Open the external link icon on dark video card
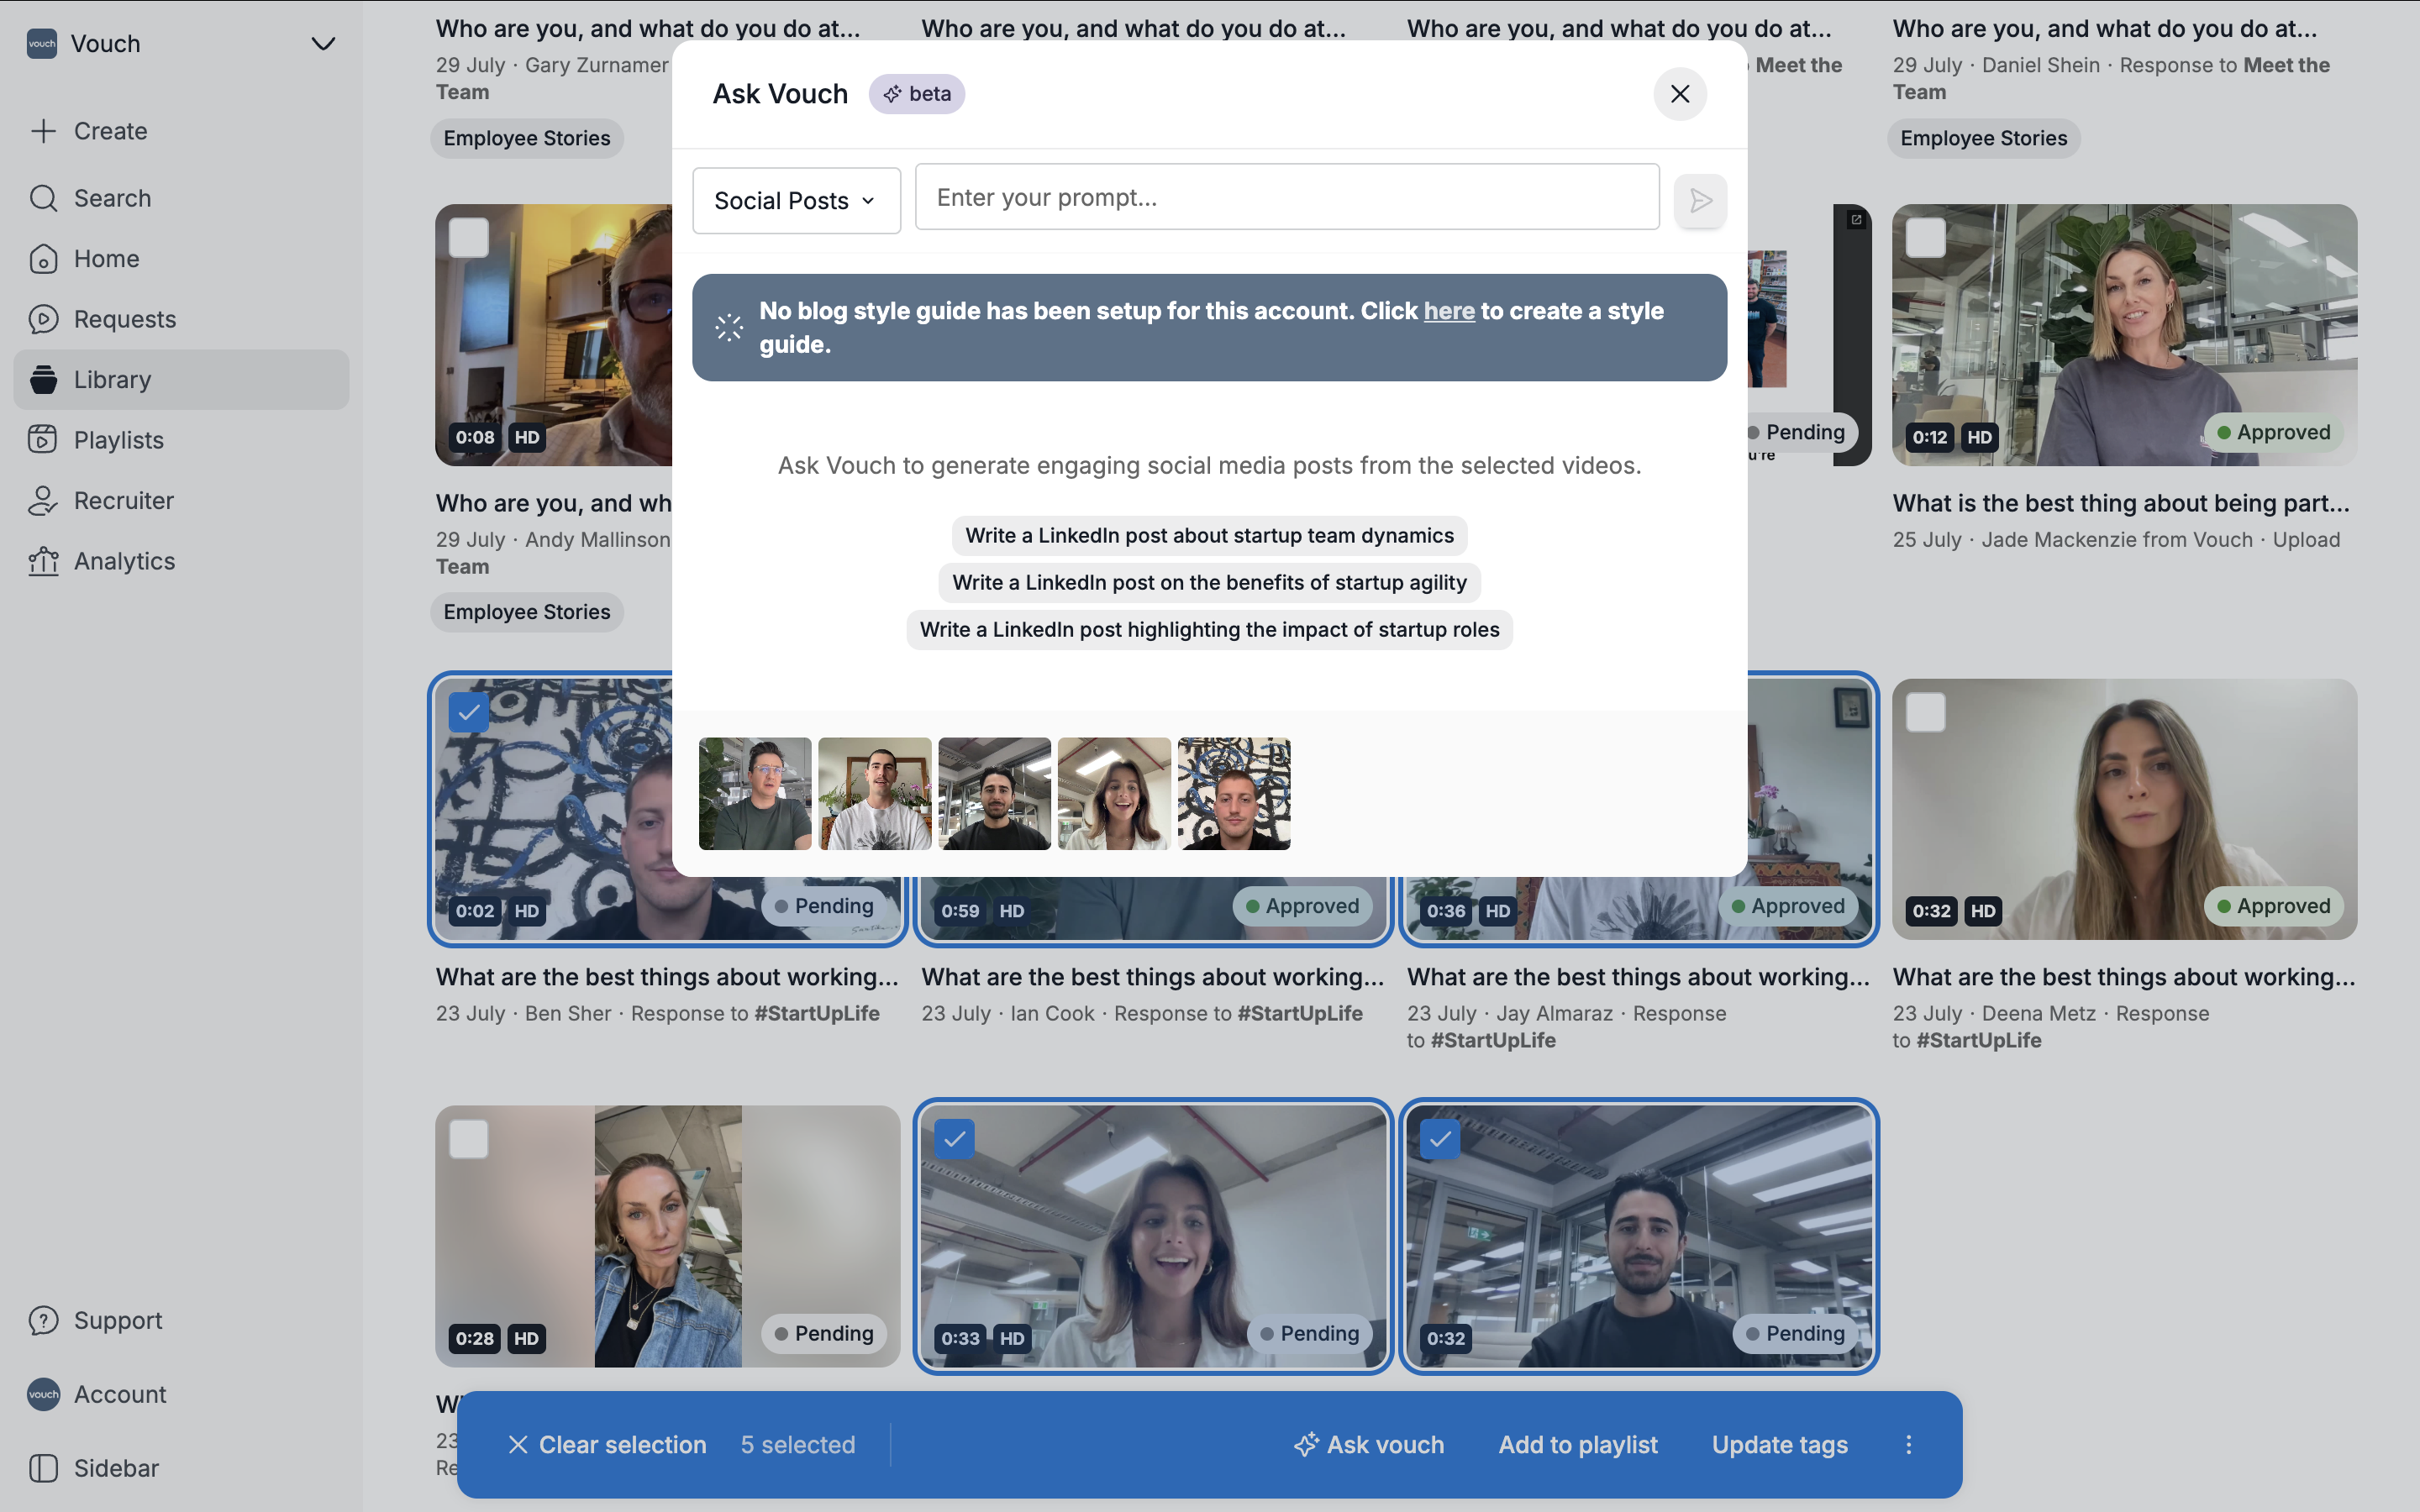Screen dimensions: 2420x1512 tap(1856, 220)
